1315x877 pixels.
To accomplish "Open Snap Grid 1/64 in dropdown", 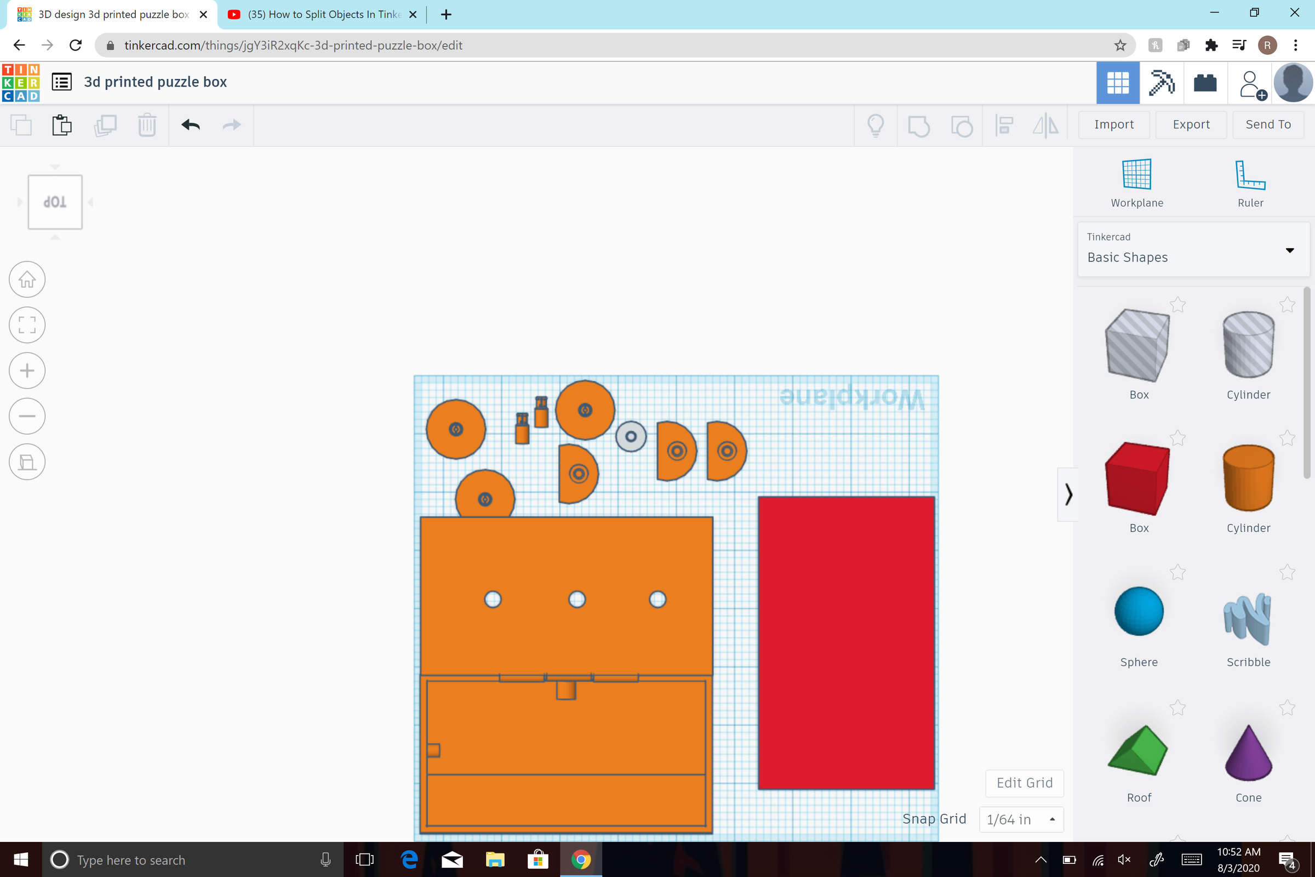I will pyautogui.click(x=1021, y=819).
